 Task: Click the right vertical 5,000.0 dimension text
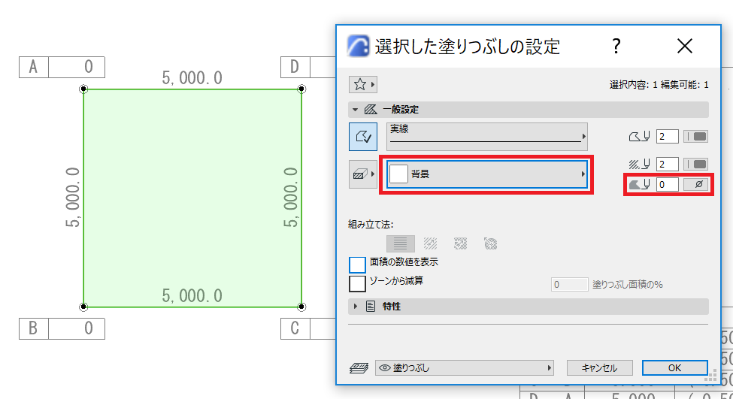coord(291,198)
